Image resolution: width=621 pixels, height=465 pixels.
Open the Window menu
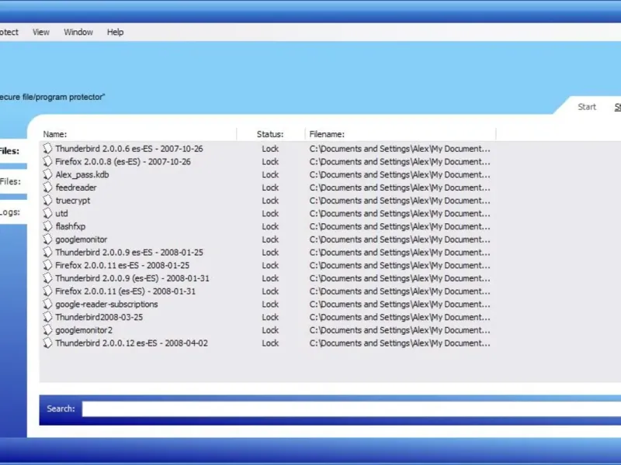click(x=78, y=32)
